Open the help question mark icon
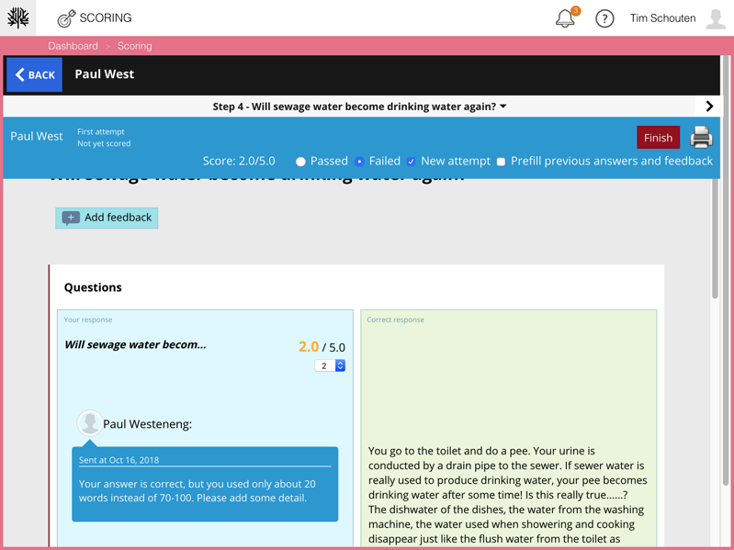Screen dimensions: 734x550 pyautogui.click(x=604, y=18)
